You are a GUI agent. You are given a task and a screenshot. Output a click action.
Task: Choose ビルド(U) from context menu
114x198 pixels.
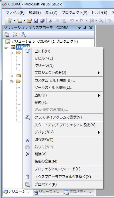pyautogui.click(x=63, y=51)
